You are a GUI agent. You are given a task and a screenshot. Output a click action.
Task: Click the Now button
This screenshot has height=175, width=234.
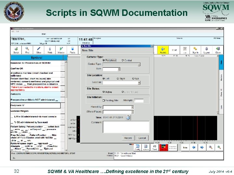(x=185, y=147)
